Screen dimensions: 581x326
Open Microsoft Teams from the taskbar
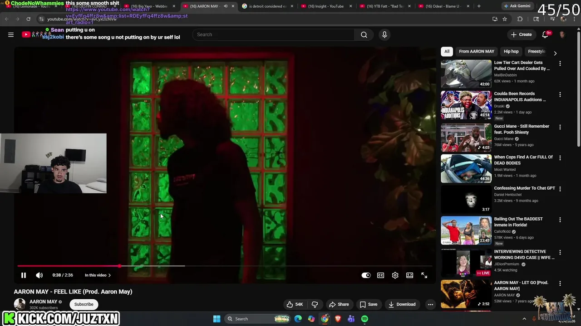pos(351,319)
